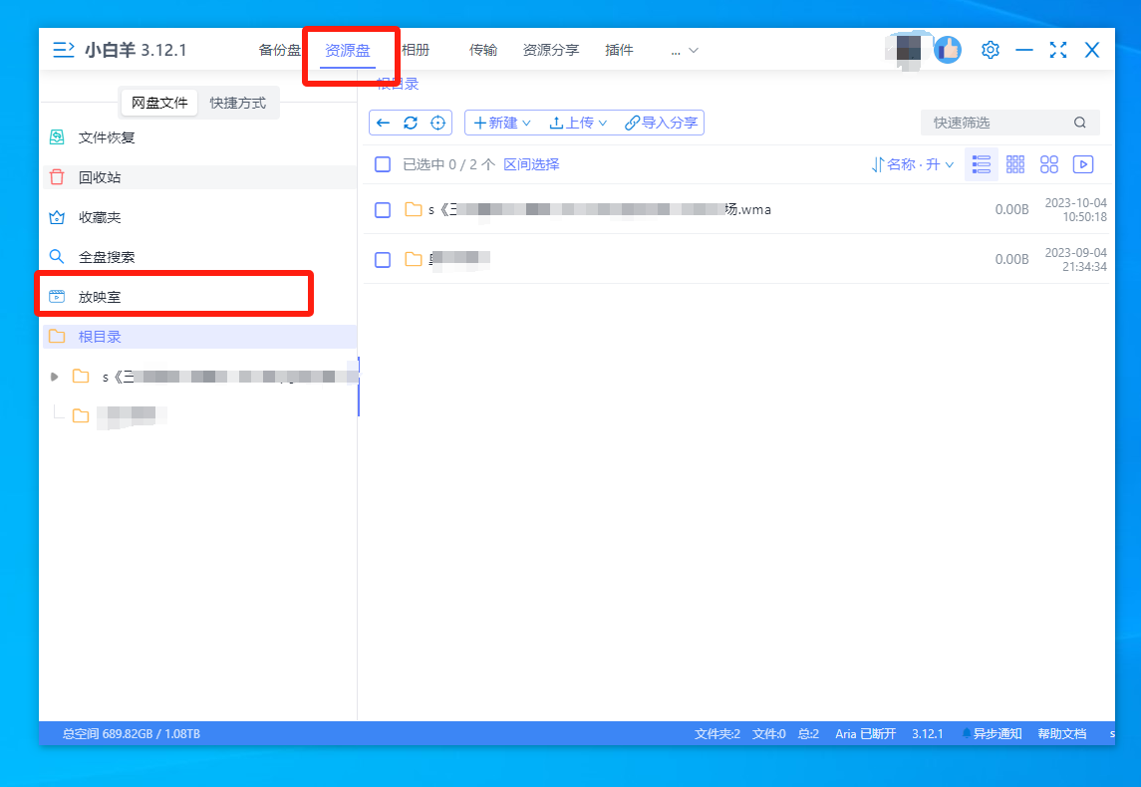Open the 插件 tab
This screenshot has width=1141, height=787.
tap(619, 50)
